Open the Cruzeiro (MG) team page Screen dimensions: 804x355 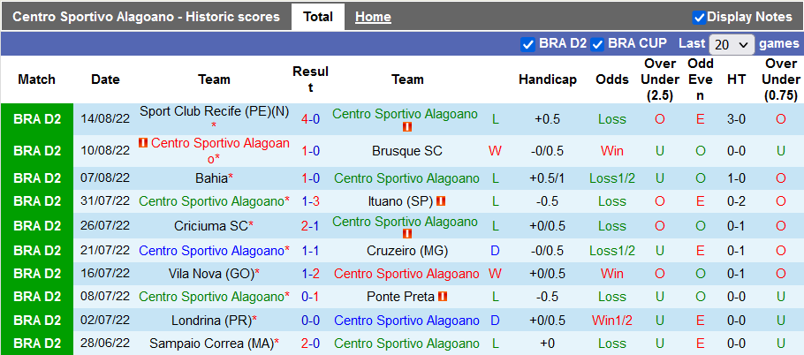coord(407,251)
